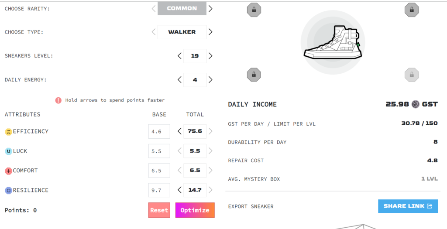Click the sneaker image
This screenshot has height=229, width=447.
pyautogui.click(x=333, y=42)
